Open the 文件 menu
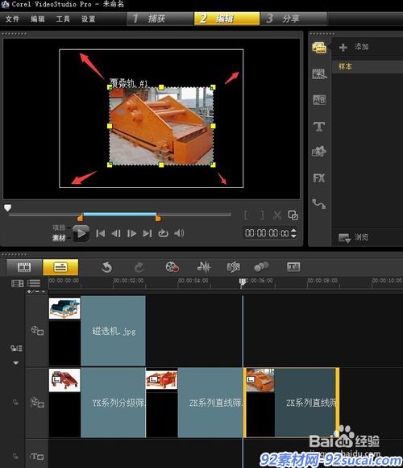Screen dimensions: 403x468 coord(12,19)
